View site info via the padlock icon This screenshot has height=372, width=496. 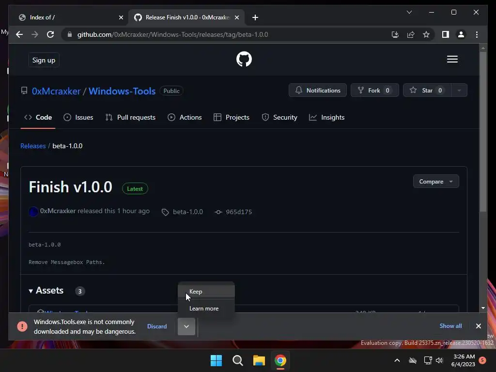coord(70,34)
